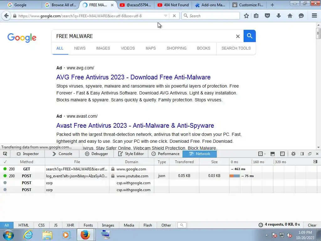Open devtools settings gear

[x=293, y=154]
